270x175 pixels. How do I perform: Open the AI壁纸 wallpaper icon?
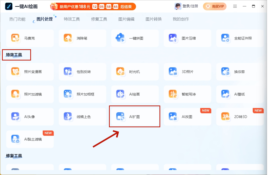[225, 94]
